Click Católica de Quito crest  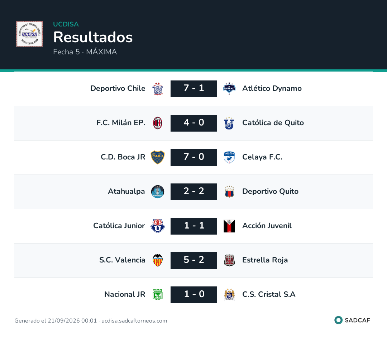pyautogui.click(x=229, y=123)
